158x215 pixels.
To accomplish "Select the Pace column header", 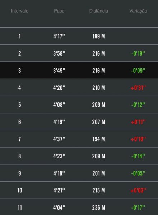I will click(x=59, y=11).
